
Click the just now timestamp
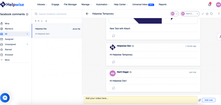pyautogui.click(x=193, y=72)
